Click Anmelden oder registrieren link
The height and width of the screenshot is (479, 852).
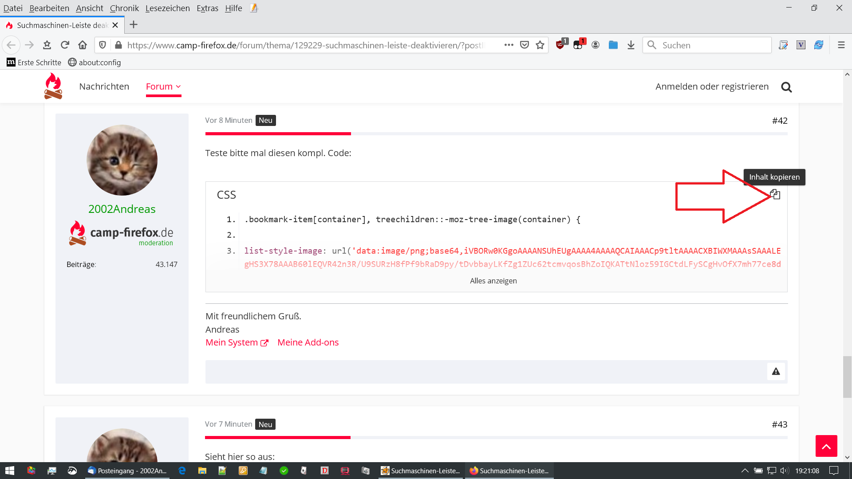(x=712, y=86)
